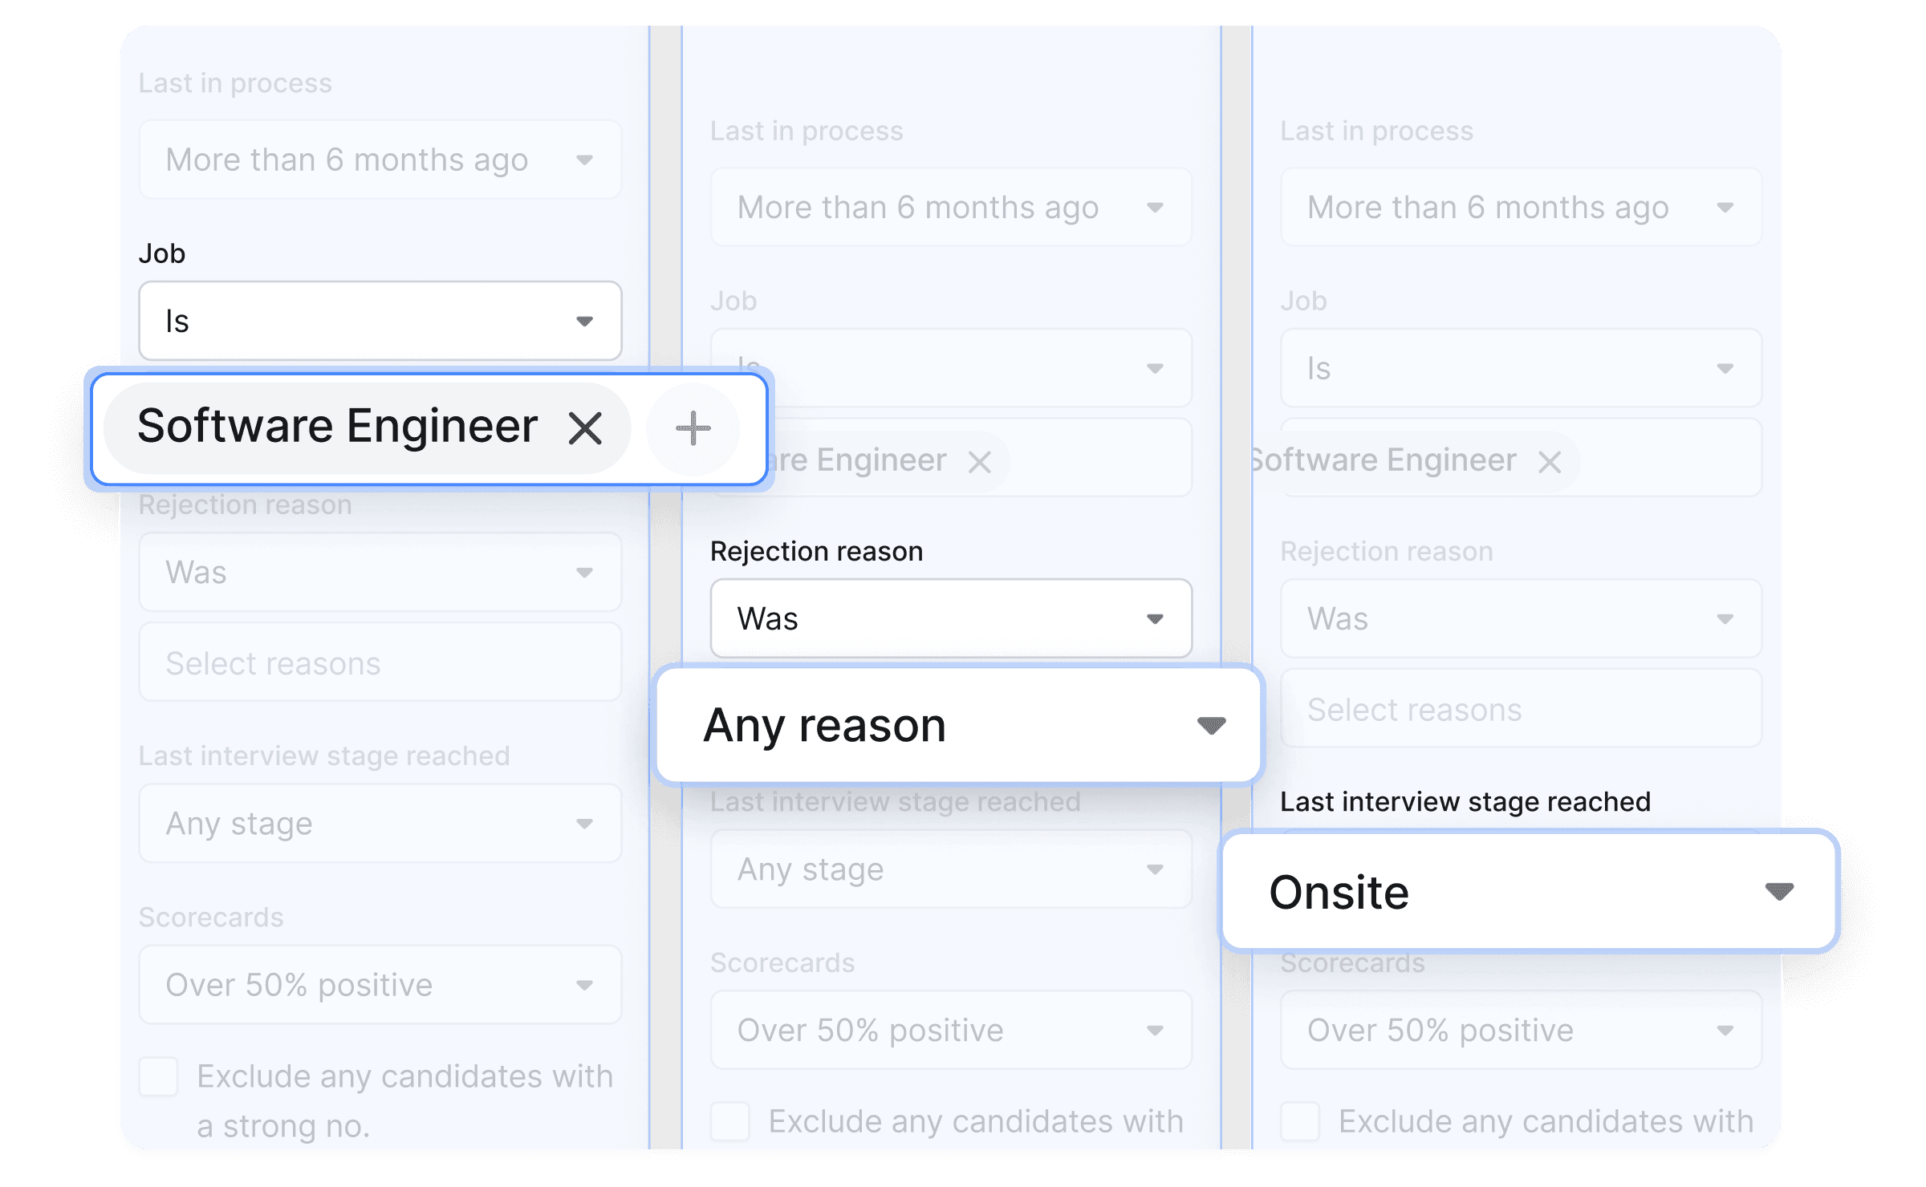Open middle panel's Any stage dropdown
Viewport: 1926px width, 1187px height.
pyautogui.click(x=951, y=869)
